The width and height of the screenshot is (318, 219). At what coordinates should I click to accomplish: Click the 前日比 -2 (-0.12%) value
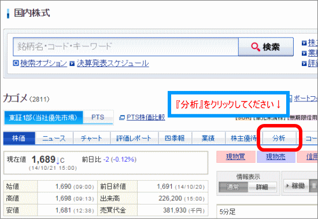click(120, 159)
